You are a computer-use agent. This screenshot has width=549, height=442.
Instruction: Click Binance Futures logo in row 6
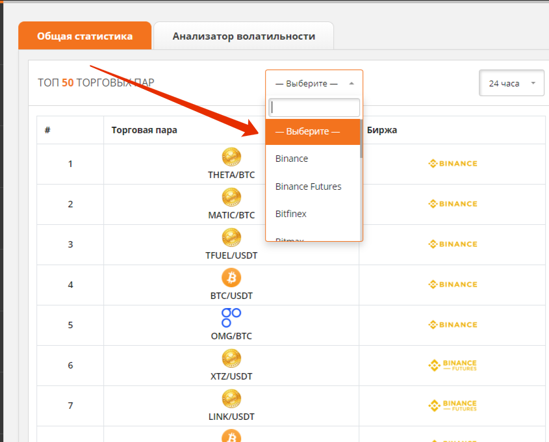pos(453,365)
